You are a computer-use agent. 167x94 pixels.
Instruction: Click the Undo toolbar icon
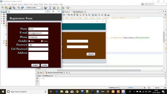[19, 8]
